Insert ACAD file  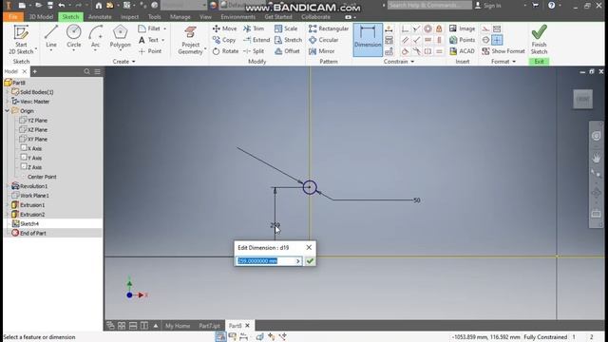pos(462,51)
